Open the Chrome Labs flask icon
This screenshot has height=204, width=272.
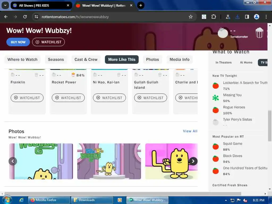point(228,17)
